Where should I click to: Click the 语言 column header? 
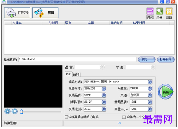76,23
